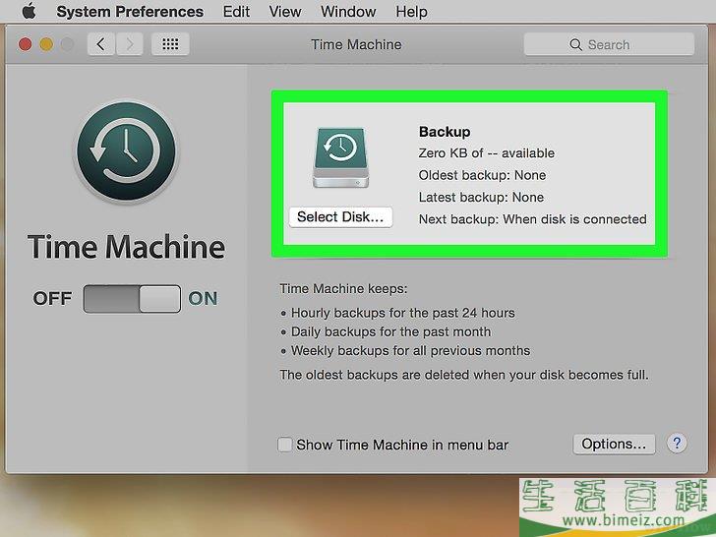Open the View menu

point(285,12)
